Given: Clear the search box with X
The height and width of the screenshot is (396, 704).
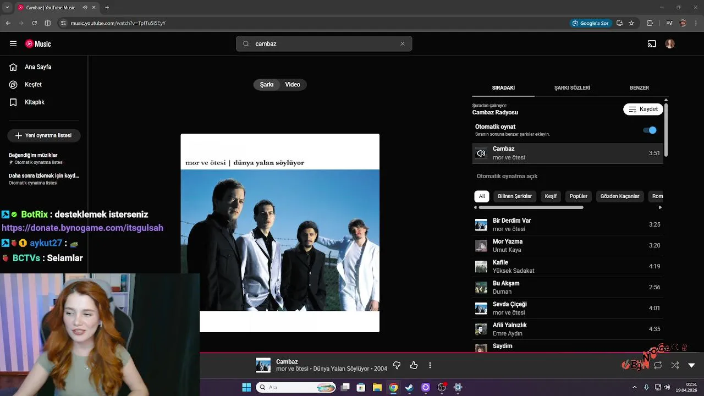Looking at the screenshot, I should tap(403, 44).
